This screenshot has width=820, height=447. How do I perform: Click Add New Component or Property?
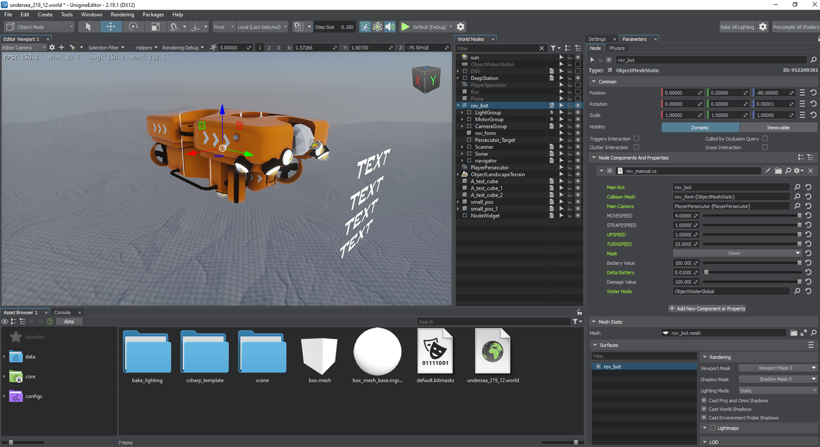tap(708, 308)
